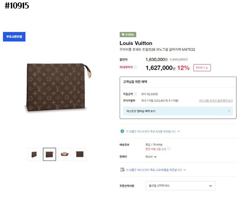
Task: Click the blue 무료교환반품 badge
Action: (14, 37)
